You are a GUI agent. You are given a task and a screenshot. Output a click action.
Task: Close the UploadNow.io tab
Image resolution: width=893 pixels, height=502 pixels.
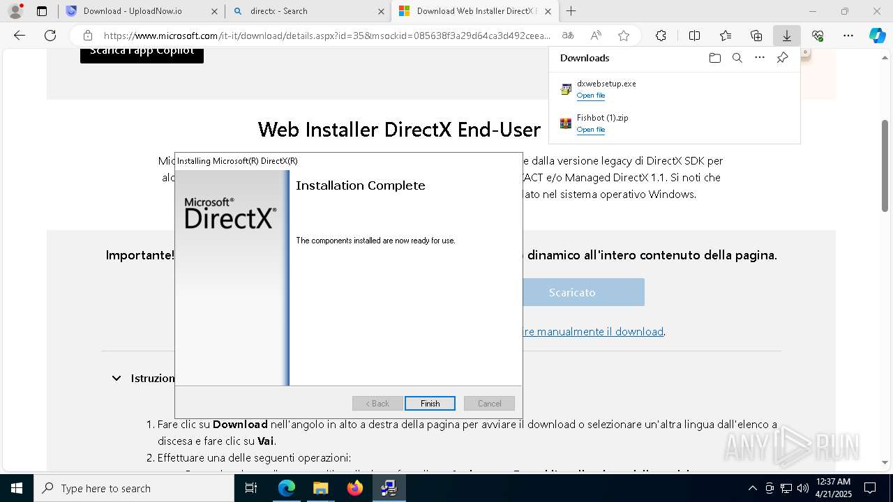tap(214, 11)
